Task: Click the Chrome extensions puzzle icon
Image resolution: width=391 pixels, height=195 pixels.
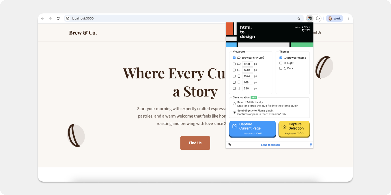Action: pos(318,18)
